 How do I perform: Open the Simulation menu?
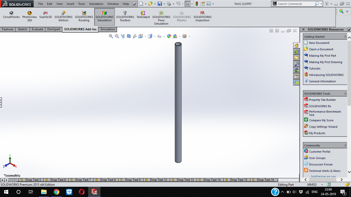tap(96, 4)
